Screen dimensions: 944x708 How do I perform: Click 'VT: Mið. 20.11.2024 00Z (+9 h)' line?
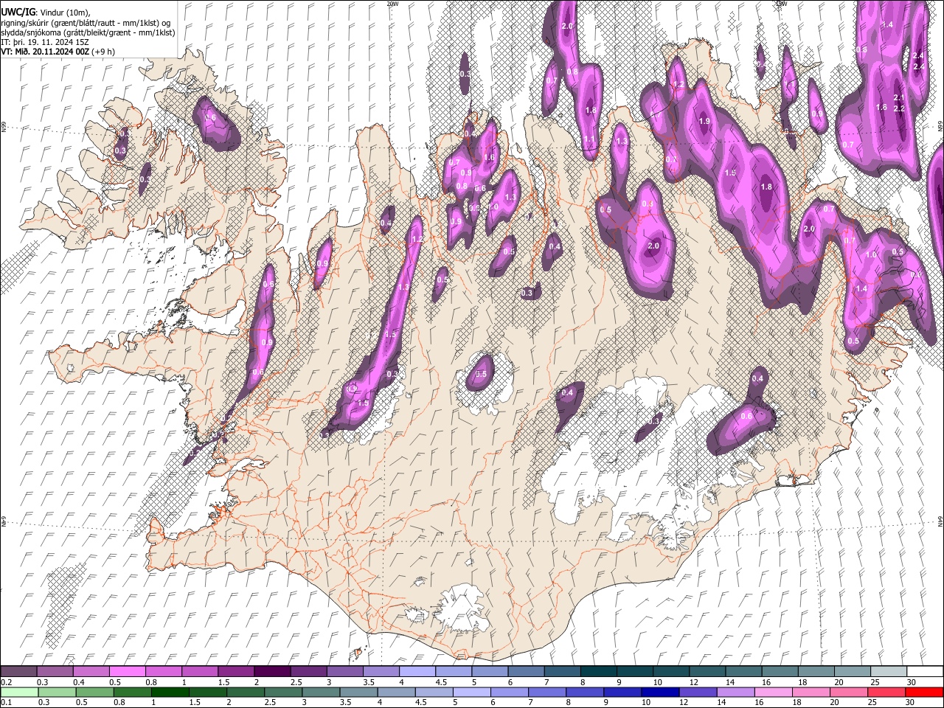pyautogui.click(x=58, y=52)
